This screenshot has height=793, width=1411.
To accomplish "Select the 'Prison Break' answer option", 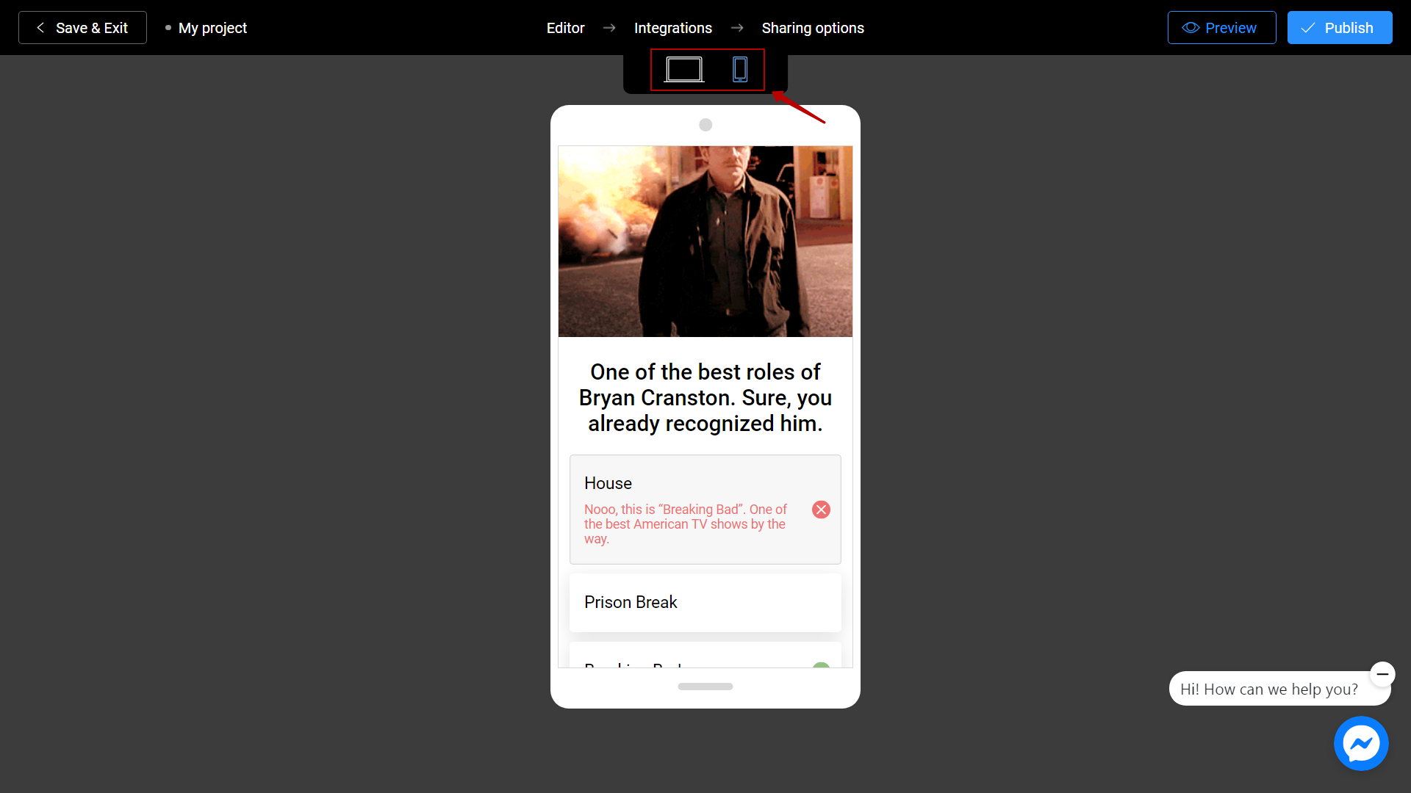I will [705, 602].
